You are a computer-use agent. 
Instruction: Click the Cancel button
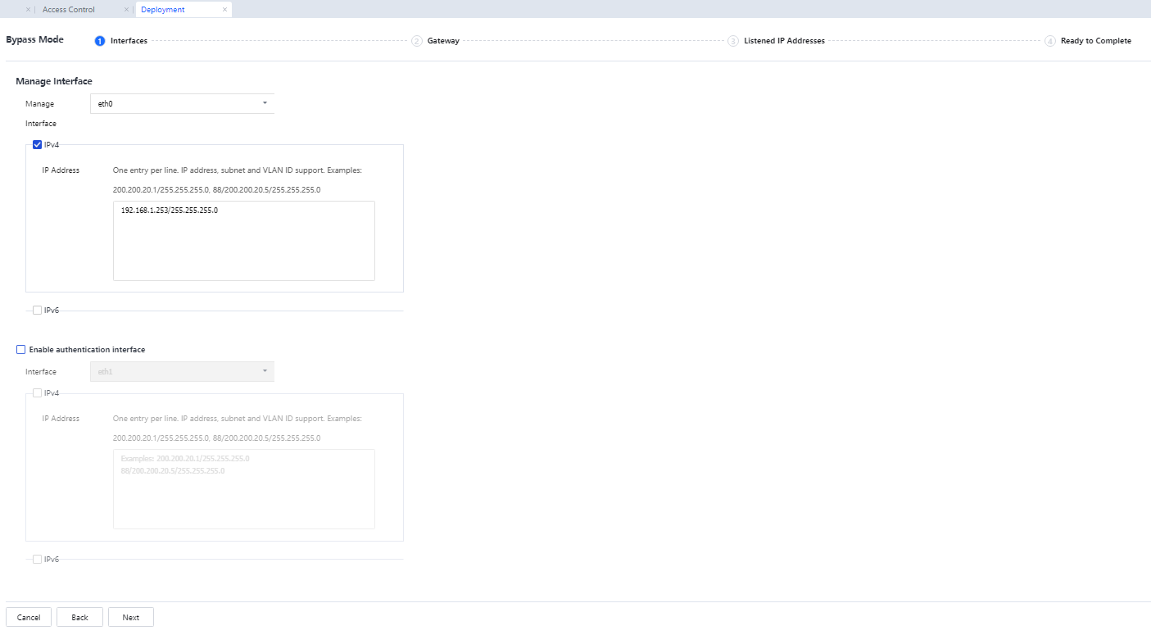pyautogui.click(x=29, y=617)
